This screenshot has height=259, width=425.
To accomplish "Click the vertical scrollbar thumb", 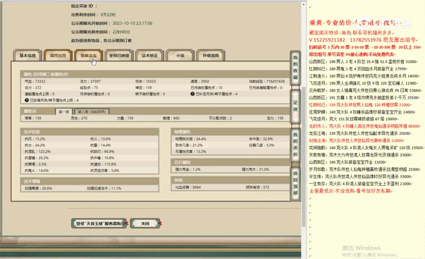I will coord(304,157).
